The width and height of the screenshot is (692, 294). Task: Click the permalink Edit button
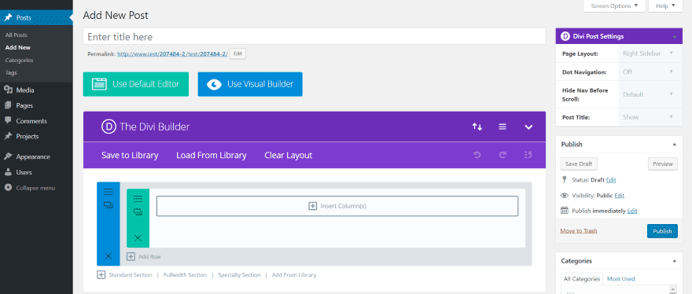tap(237, 53)
